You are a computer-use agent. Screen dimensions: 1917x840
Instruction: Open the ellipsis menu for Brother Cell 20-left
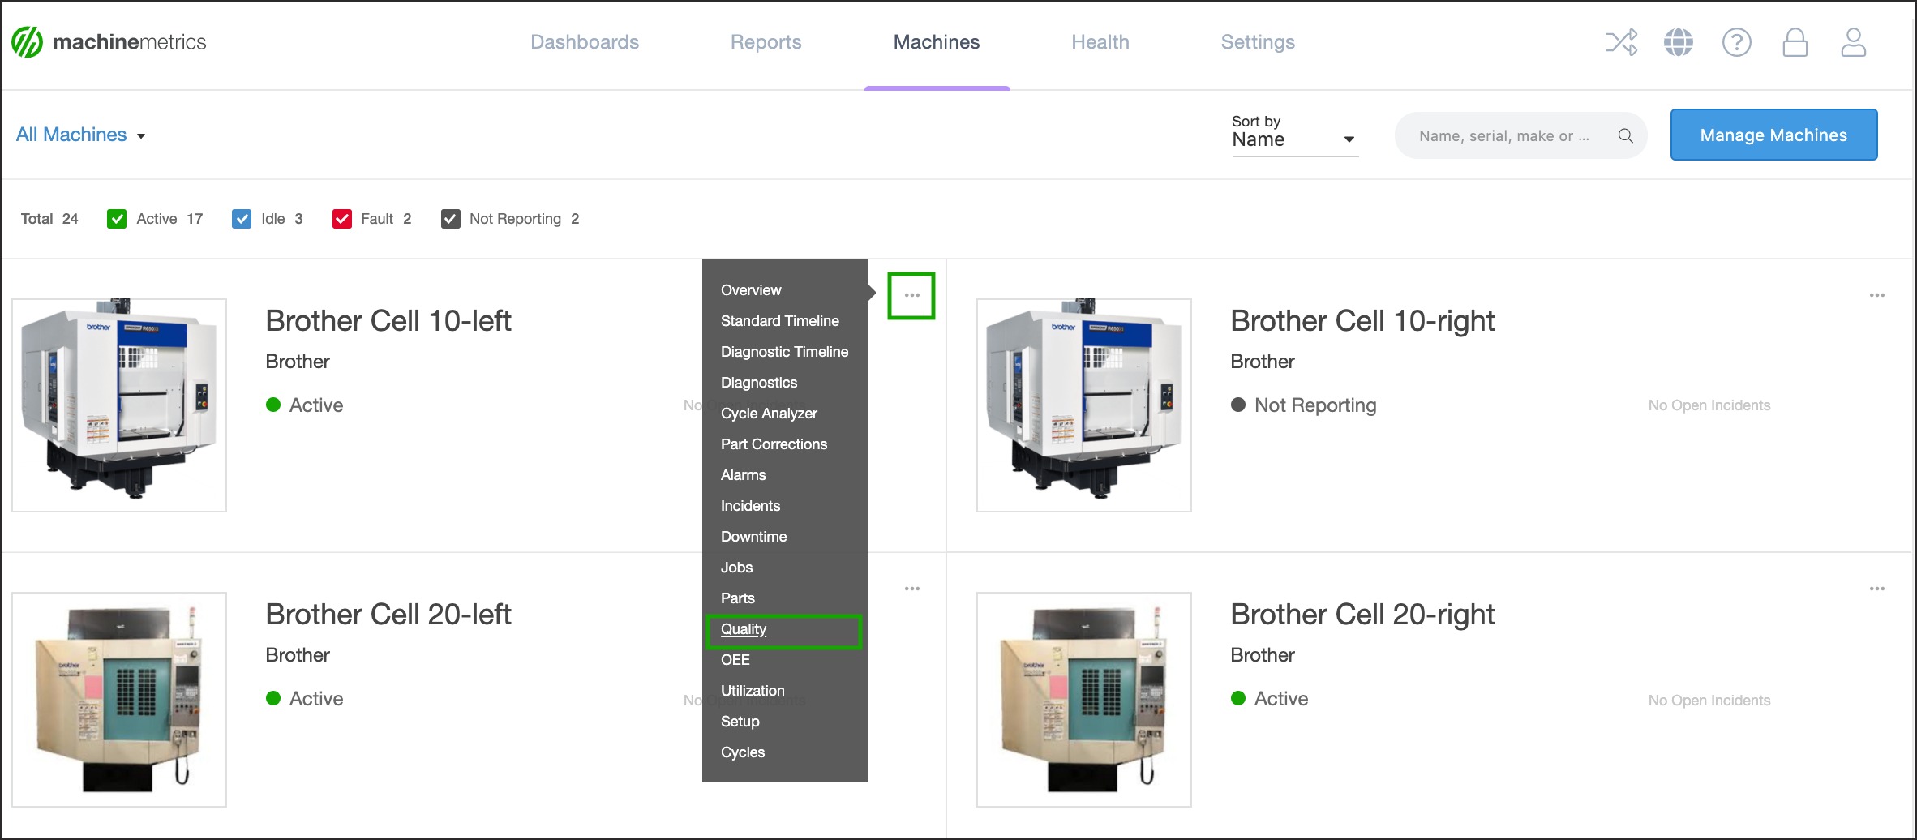point(911,589)
